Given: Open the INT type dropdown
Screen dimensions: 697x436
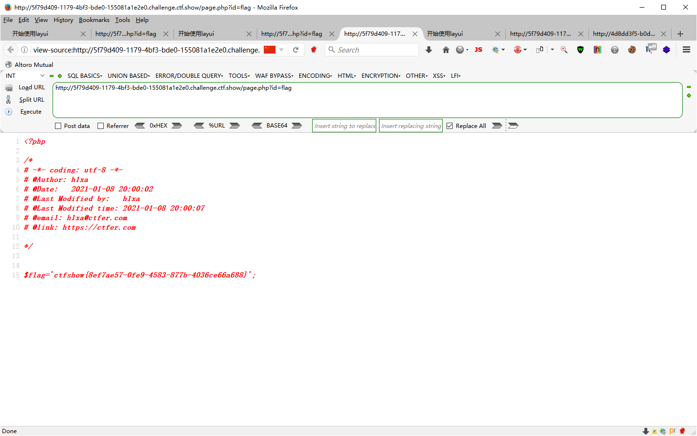Looking at the screenshot, I should [x=25, y=76].
